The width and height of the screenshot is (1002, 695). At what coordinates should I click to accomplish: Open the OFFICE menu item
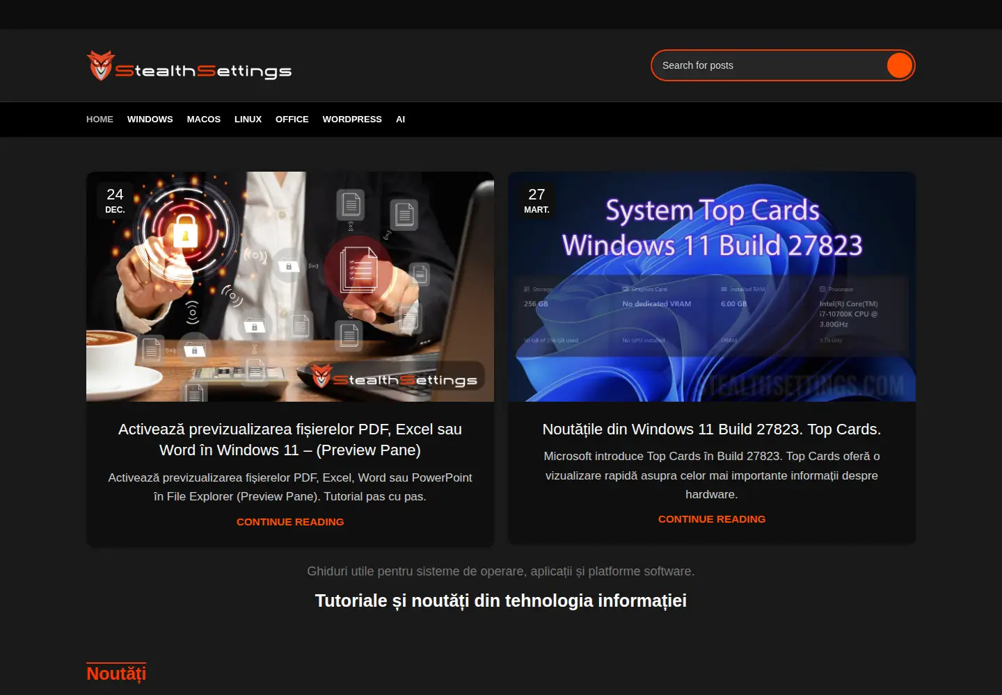[x=292, y=120]
